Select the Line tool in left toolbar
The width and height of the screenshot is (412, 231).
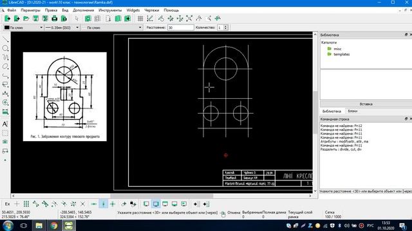click(5, 40)
